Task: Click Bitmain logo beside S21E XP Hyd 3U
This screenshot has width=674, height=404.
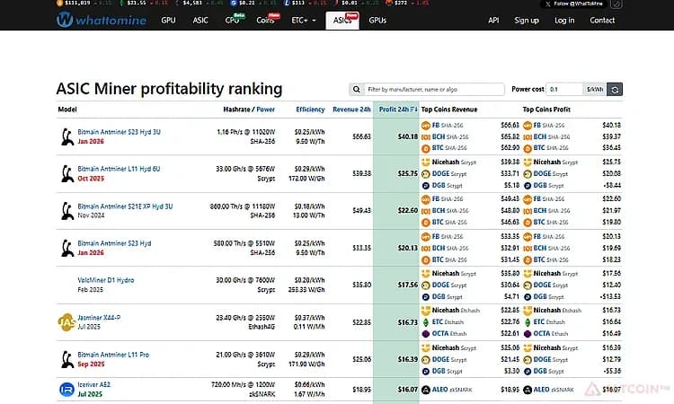Action: coord(67,211)
